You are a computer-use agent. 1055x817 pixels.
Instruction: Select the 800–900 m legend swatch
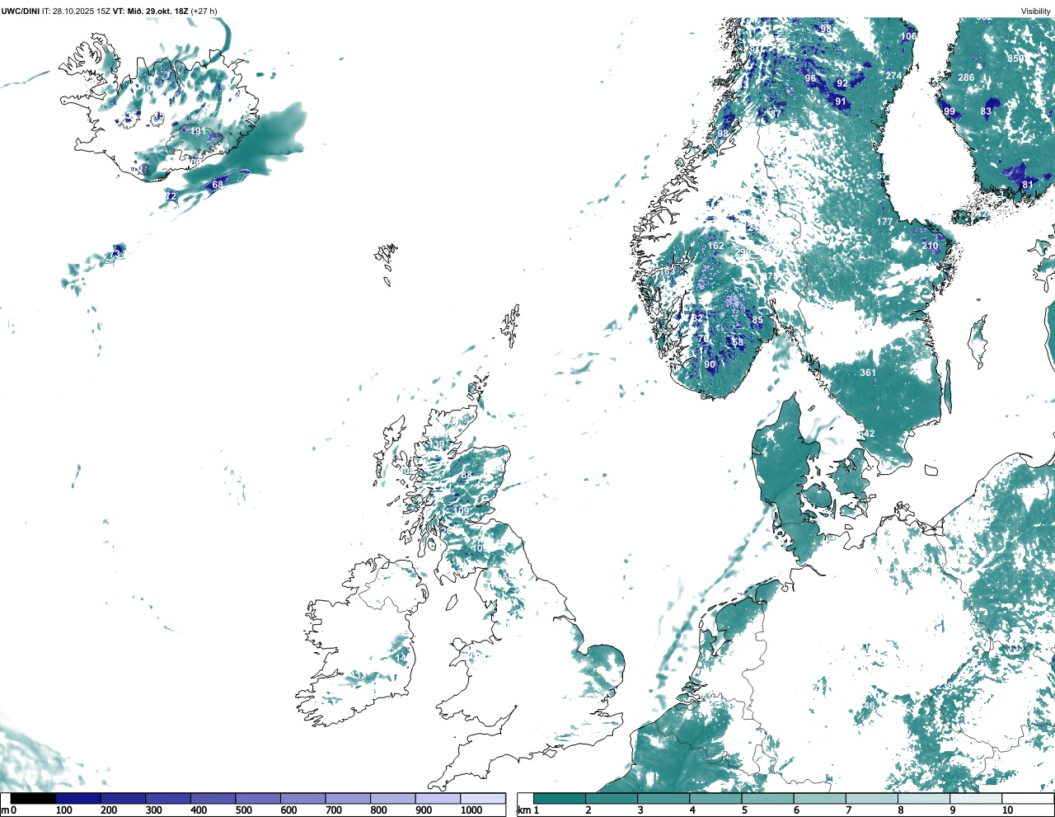click(392, 798)
